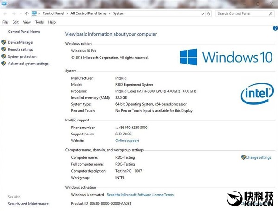
Task: Click All Control Panel Items breadcrumb
Action: click(x=88, y=13)
